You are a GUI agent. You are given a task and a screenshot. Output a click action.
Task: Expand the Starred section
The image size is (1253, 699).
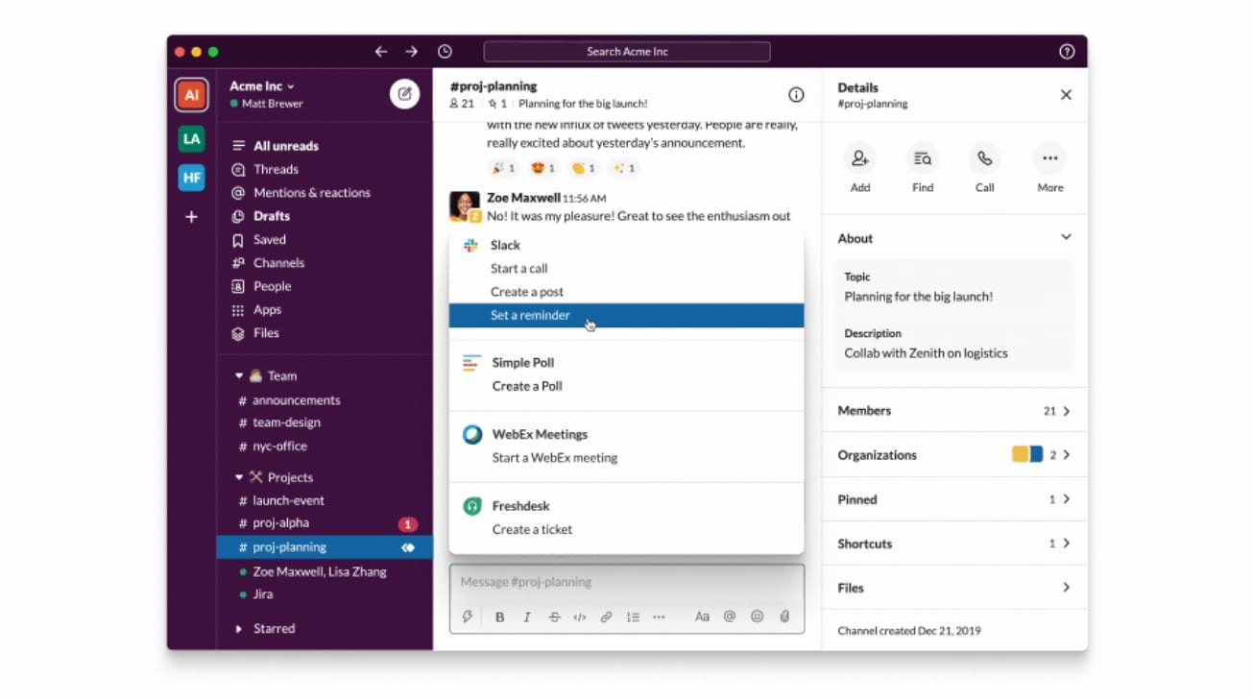238,628
